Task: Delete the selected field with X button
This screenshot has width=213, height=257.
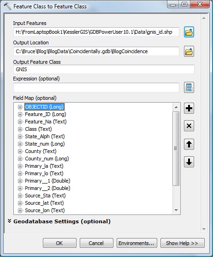Action: (189, 126)
